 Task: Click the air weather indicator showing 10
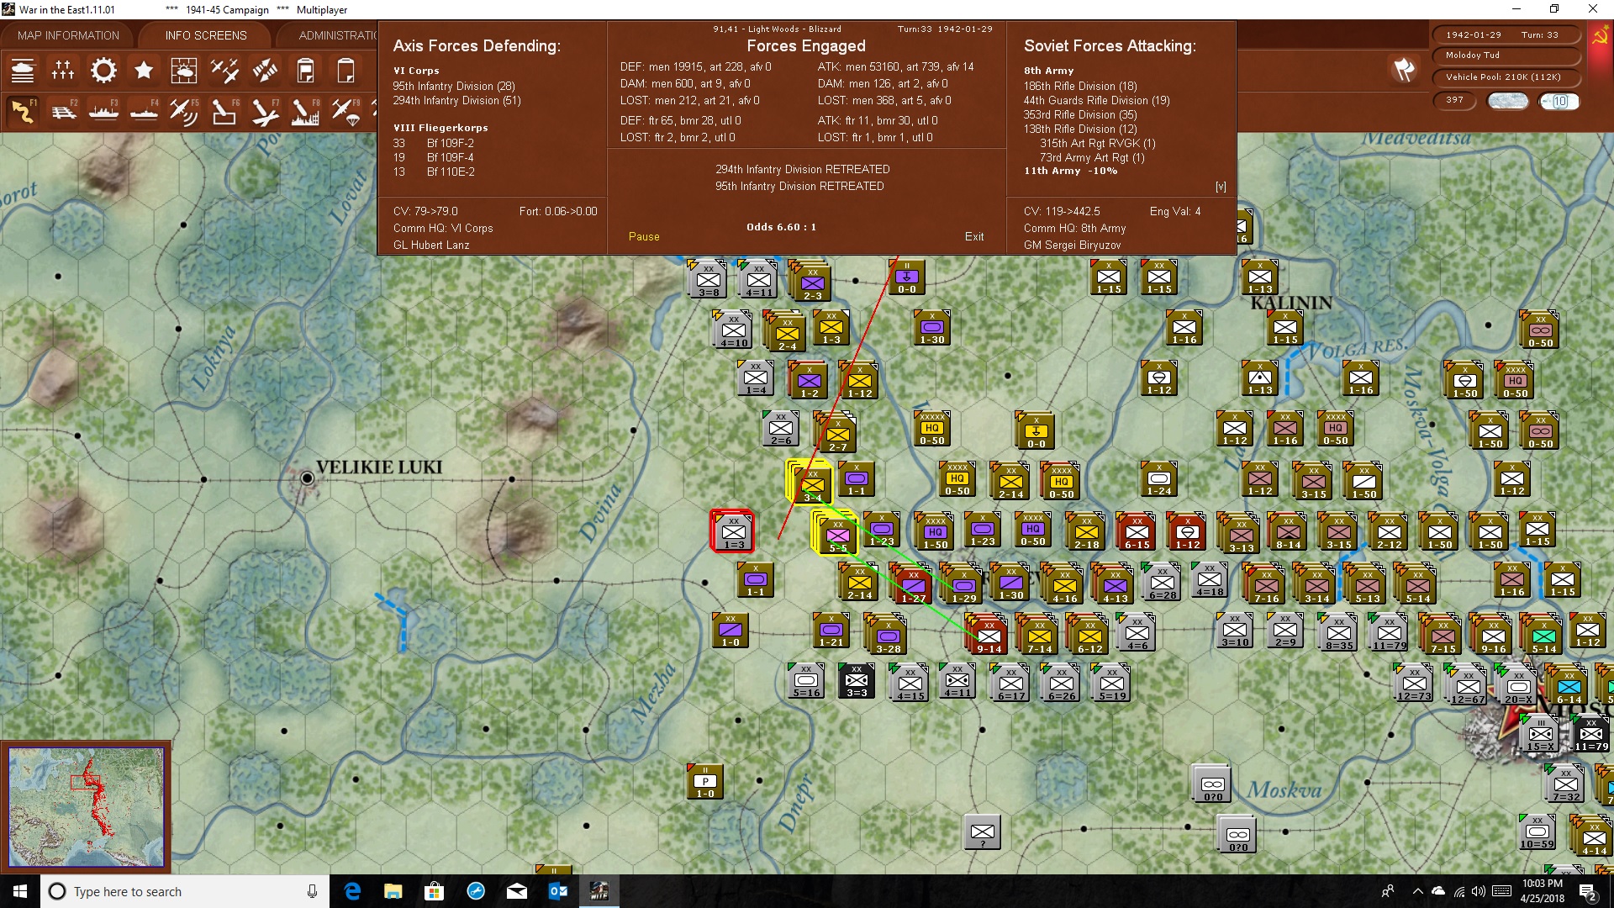(x=1559, y=101)
